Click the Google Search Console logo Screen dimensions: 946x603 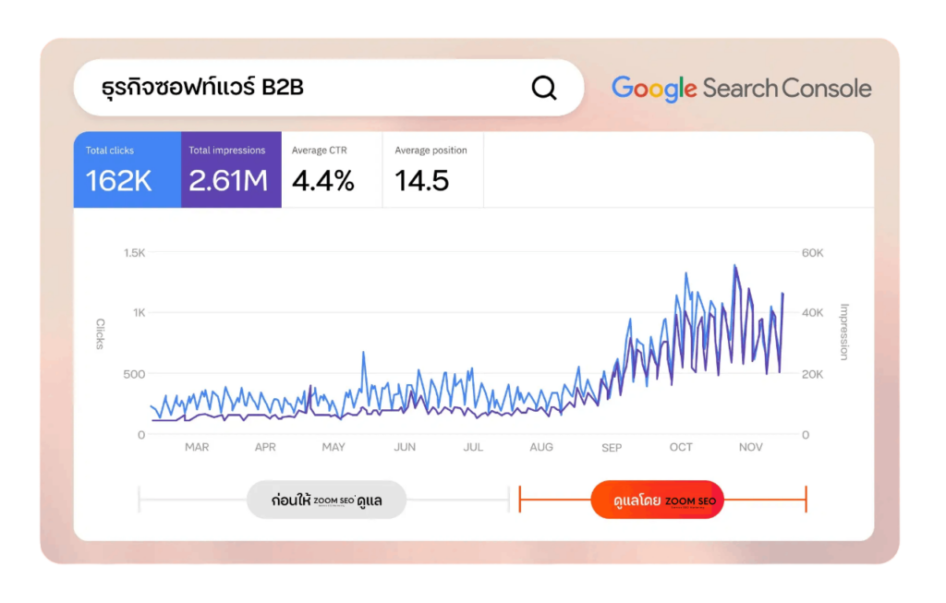point(741,89)
